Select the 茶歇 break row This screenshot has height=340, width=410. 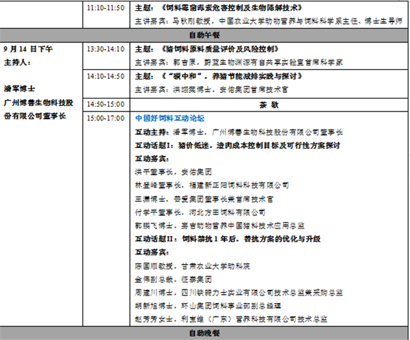267,104
